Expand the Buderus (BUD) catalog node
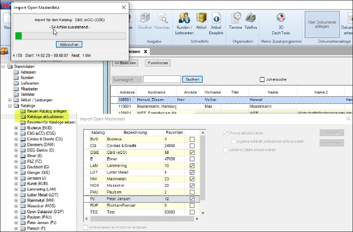Viewport: 353px width, 232px height. [x=16, y=128]
